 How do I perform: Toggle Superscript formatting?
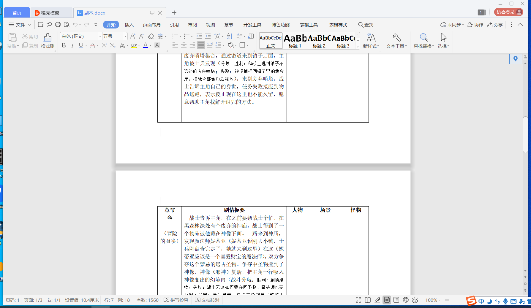click(104, 45)
